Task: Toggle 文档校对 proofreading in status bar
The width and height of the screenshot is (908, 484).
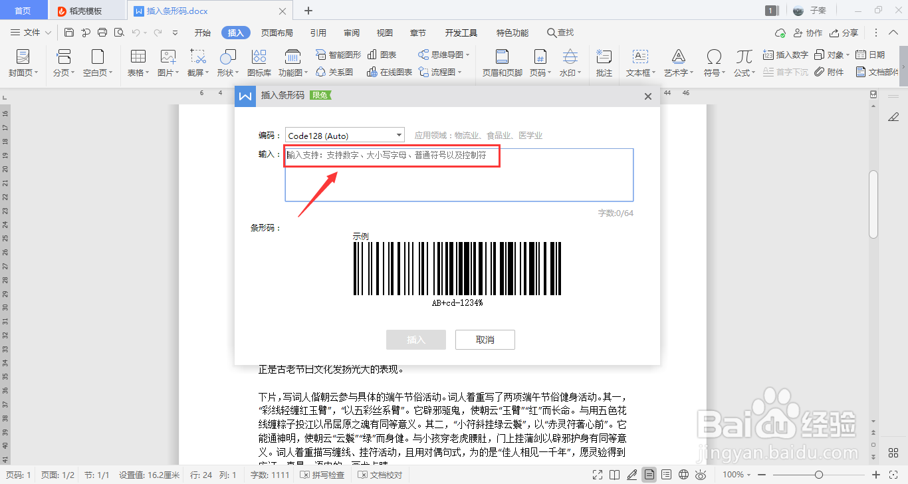Action: point(380,475)
